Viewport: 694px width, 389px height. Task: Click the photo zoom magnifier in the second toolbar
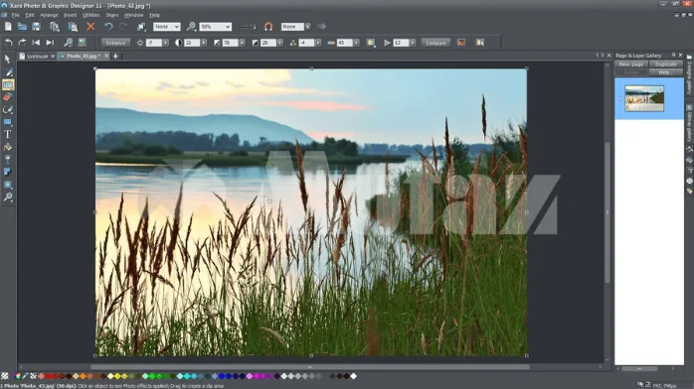[x=68, y=43]
